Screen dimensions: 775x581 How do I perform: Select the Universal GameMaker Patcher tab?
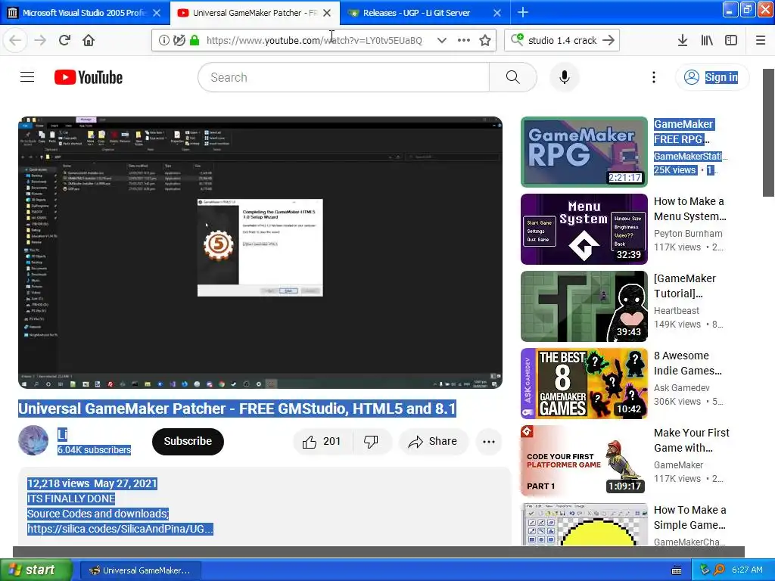point(247,13)
